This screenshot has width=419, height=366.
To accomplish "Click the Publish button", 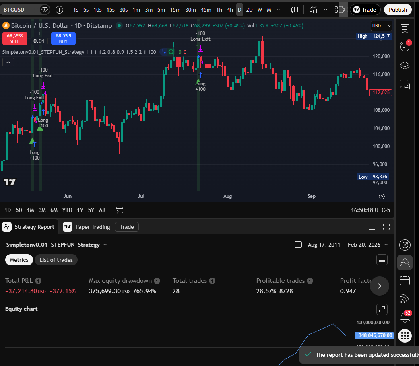I will (x=398, y=9).
